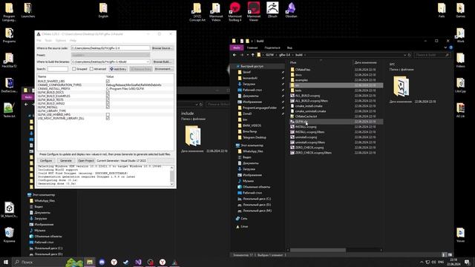
Task: Open Visual Studio from the taskbar
Action: 138,262
